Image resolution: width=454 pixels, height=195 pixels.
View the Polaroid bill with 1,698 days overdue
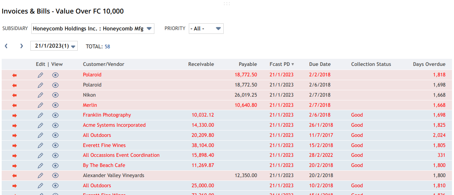click(x=55, y=85)
